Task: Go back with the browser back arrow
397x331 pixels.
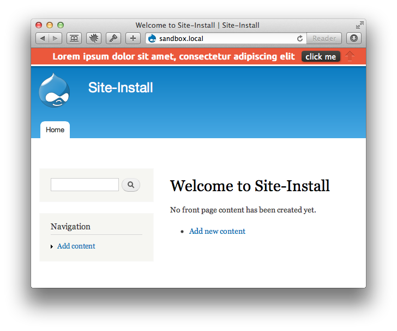Action: [x=43, y=39]
